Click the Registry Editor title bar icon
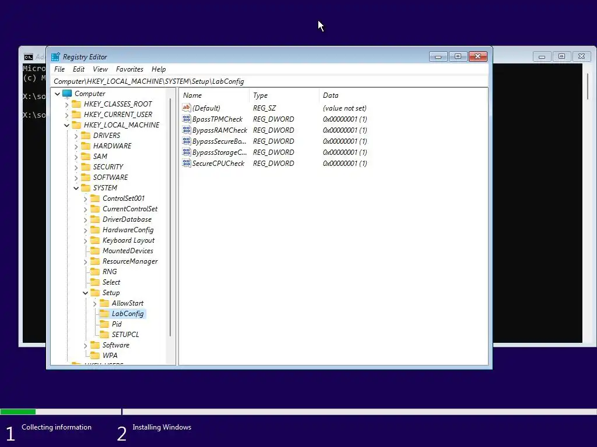 pyautogui.click(x=55, y=56)
